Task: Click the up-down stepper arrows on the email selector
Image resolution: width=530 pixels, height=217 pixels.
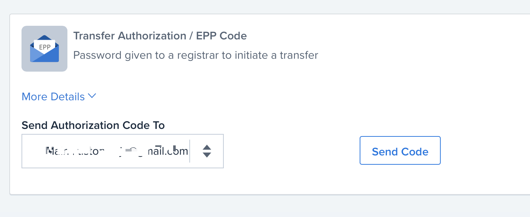Action: pyautogui.click(x=207, y=151)
